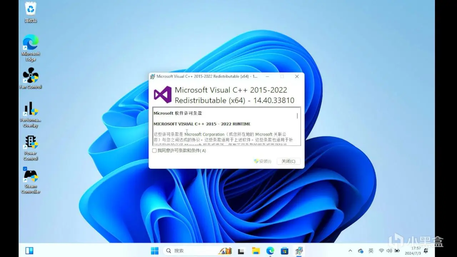Launch the Power Control desktop shortcut
Image resolution: width=457 pixels, height=257 pixels.
pyautogui.click(x=31, y=148)
